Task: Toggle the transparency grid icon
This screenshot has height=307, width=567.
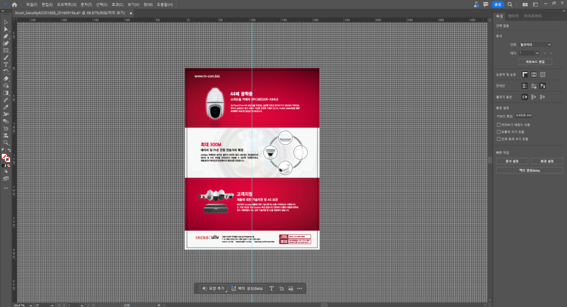Action: coord(543,75)
